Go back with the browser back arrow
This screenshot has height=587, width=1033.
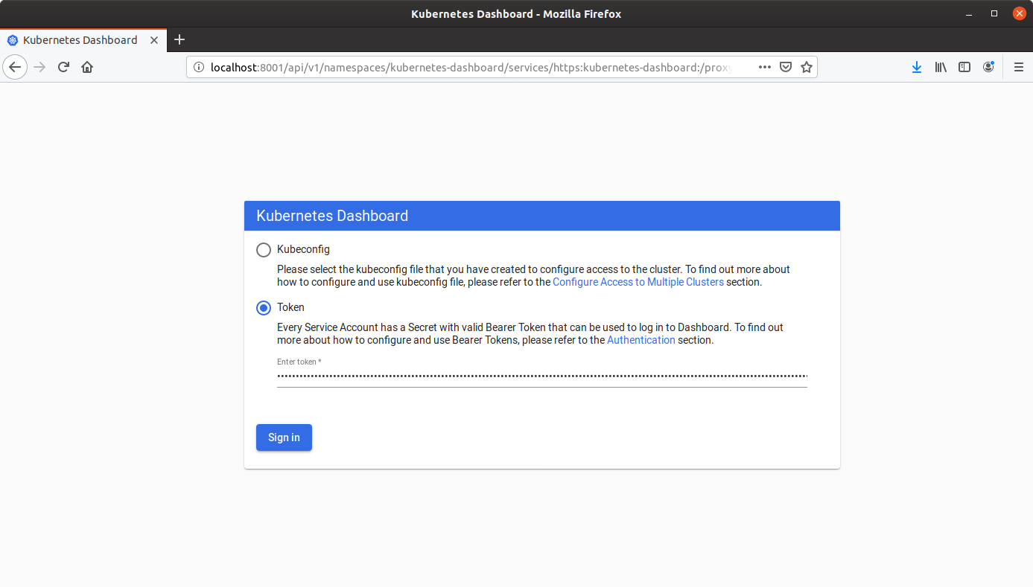click(x=15, y=67)
